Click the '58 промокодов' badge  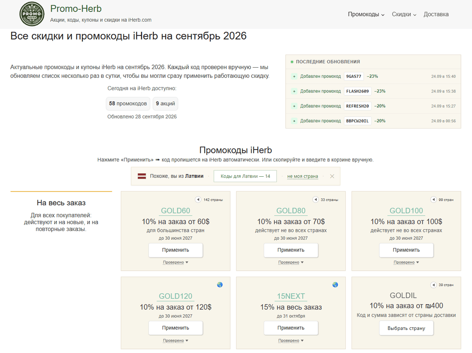[x=128, y=104]
